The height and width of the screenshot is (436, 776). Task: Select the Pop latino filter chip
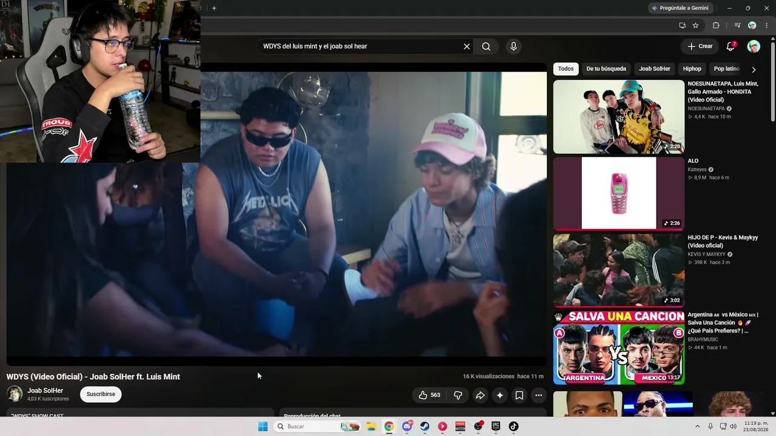(726, 69)
